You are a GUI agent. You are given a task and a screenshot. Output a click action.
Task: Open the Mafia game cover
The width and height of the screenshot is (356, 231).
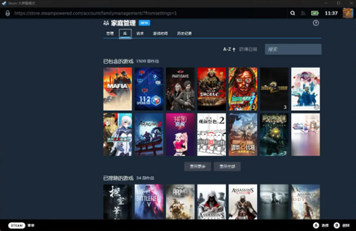click(117, 89)
